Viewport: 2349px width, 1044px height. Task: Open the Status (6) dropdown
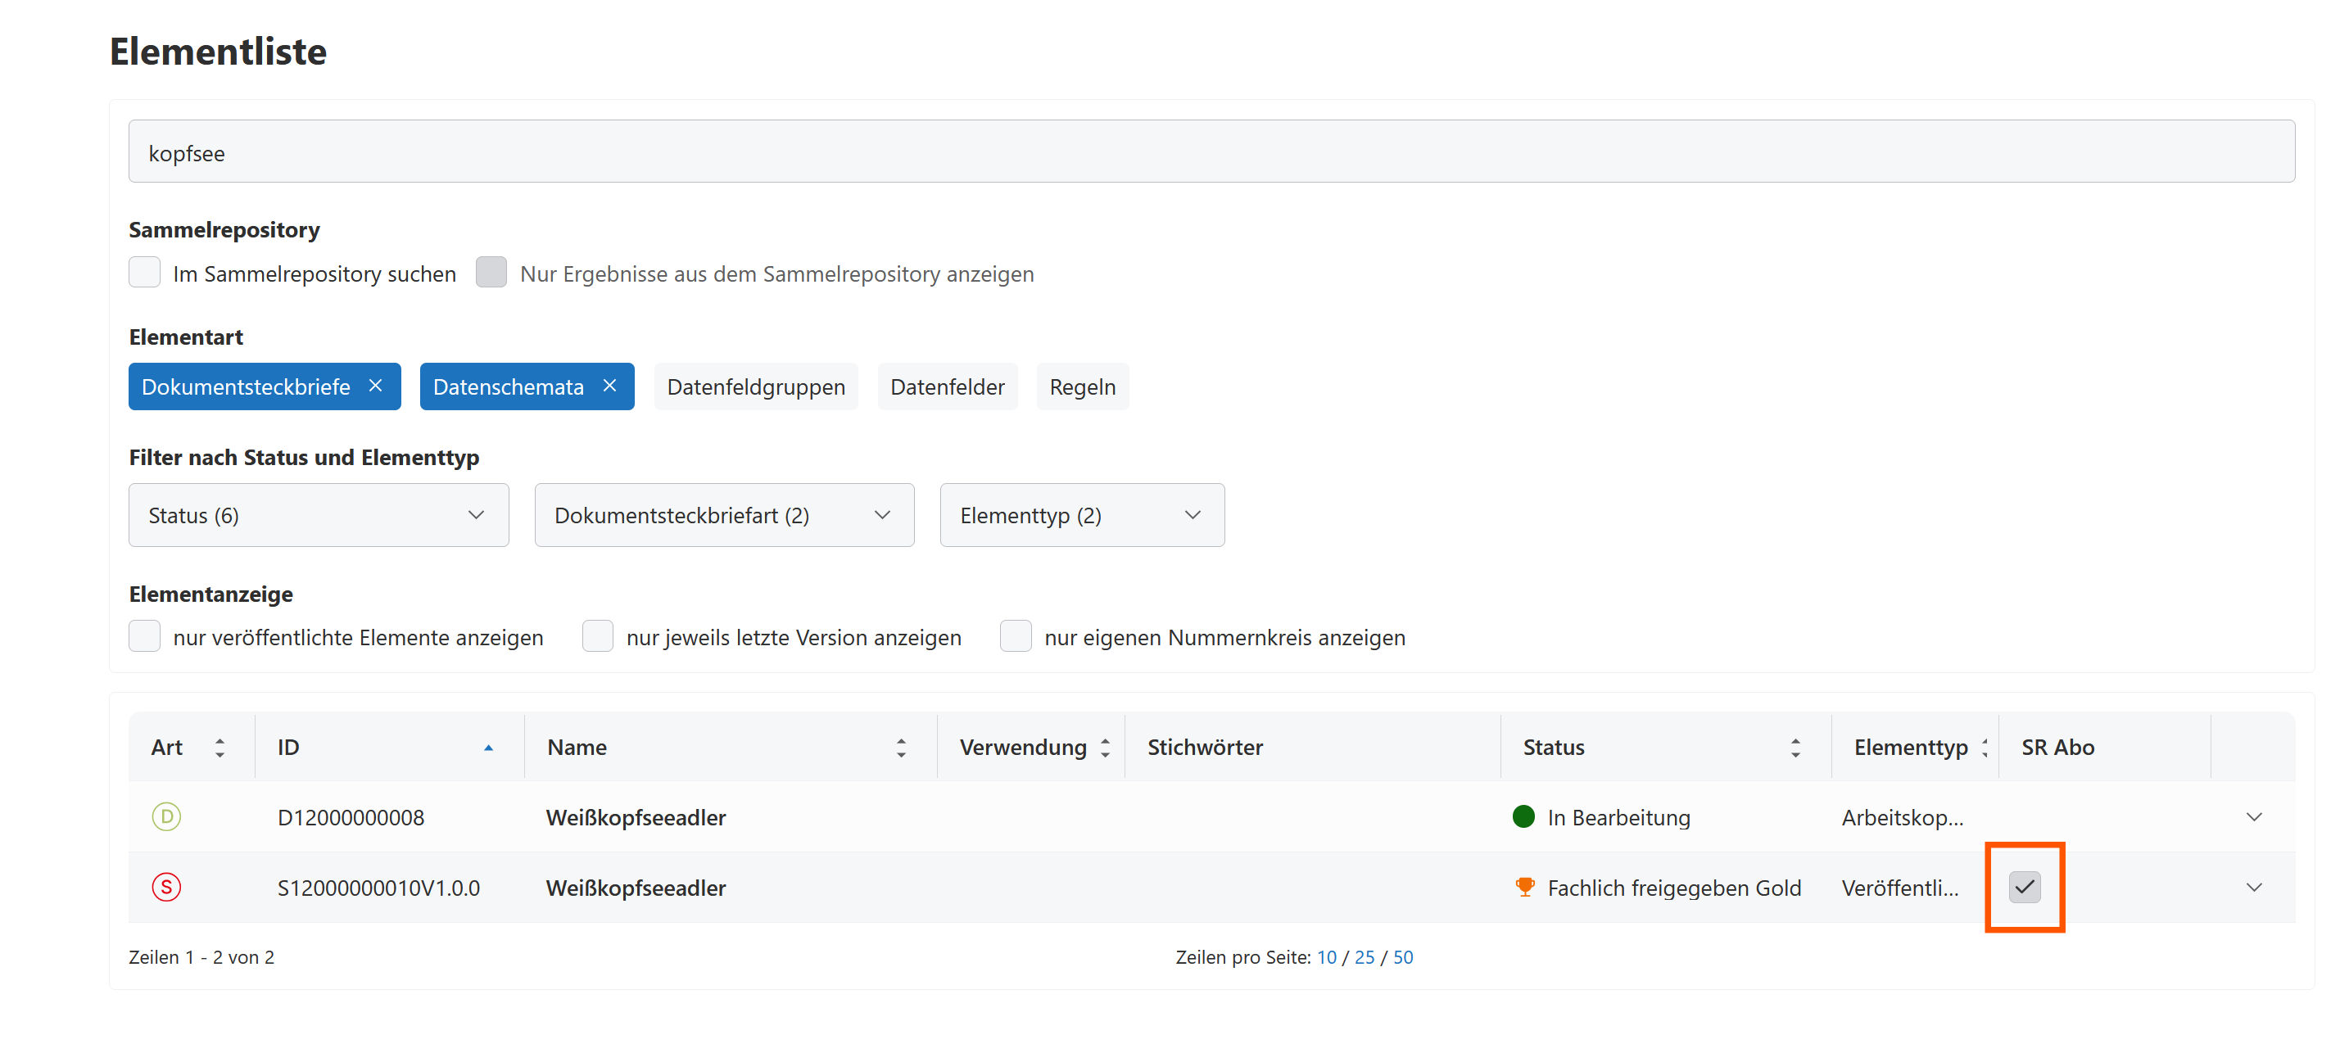[319, 515]
